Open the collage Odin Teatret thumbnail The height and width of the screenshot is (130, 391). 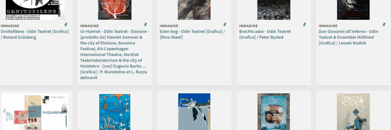pyautogui.click(x=35, y=112)
